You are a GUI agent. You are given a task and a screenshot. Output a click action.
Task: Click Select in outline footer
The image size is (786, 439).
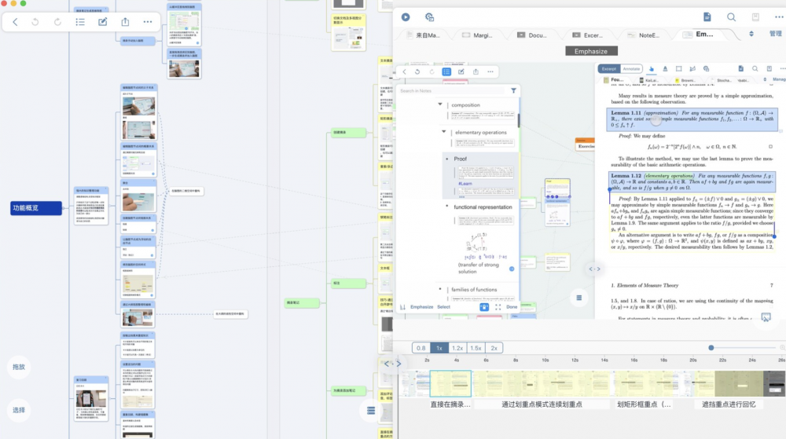(443, 307)
